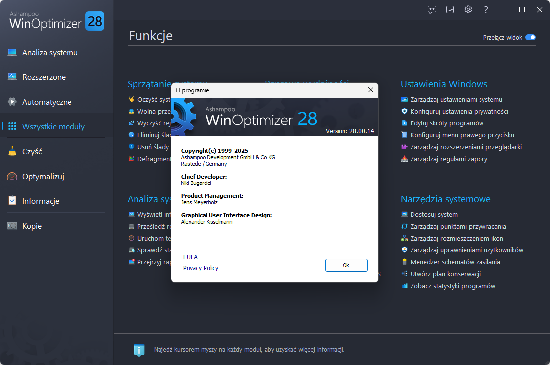Screen dimensions: 550x365
Task: Click Wyświetl informacje module icon
Action: tap(131, 214)
